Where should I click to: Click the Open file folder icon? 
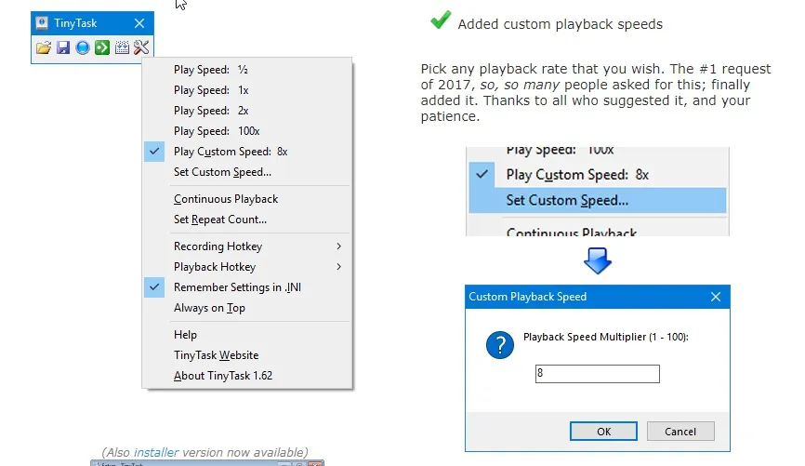click(x=44, y=47)
